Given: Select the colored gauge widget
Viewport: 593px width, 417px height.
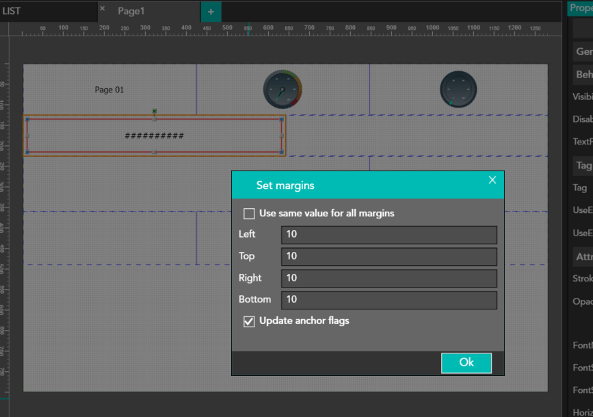Looking at the screenshot, I should click(282, 89).
